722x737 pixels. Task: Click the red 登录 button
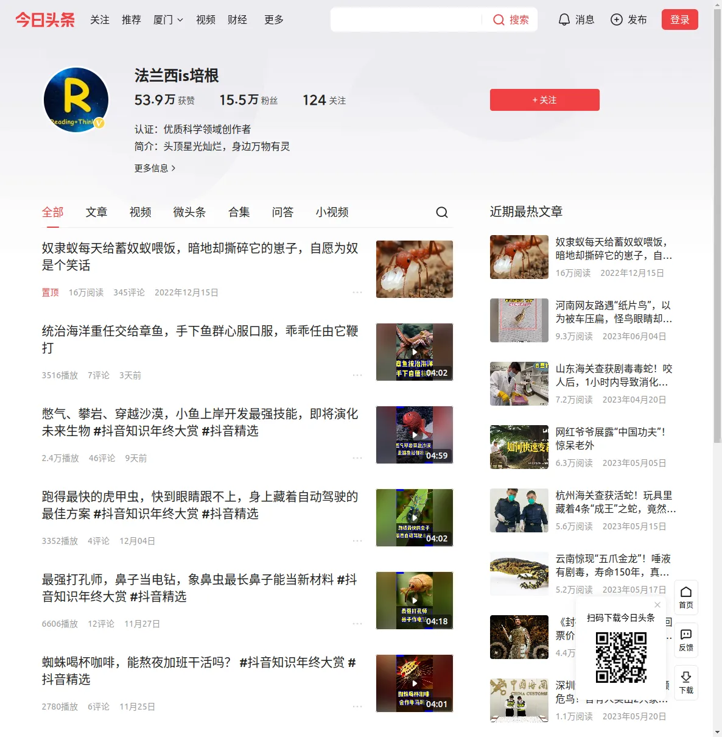point(680,19)
